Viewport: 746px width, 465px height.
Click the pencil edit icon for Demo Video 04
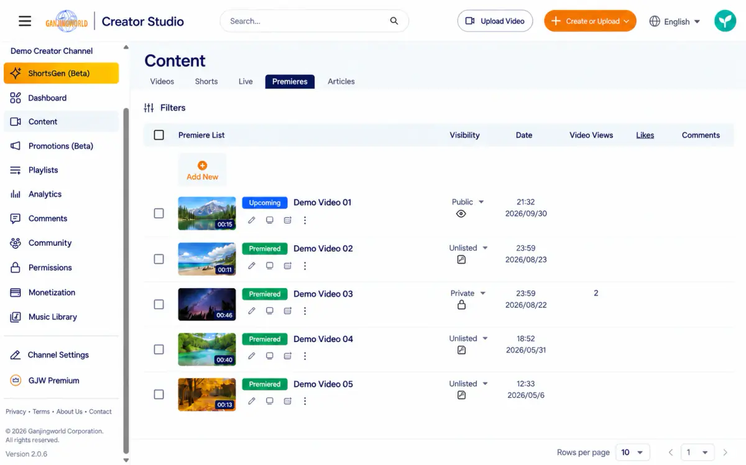(x=252, y=356)
